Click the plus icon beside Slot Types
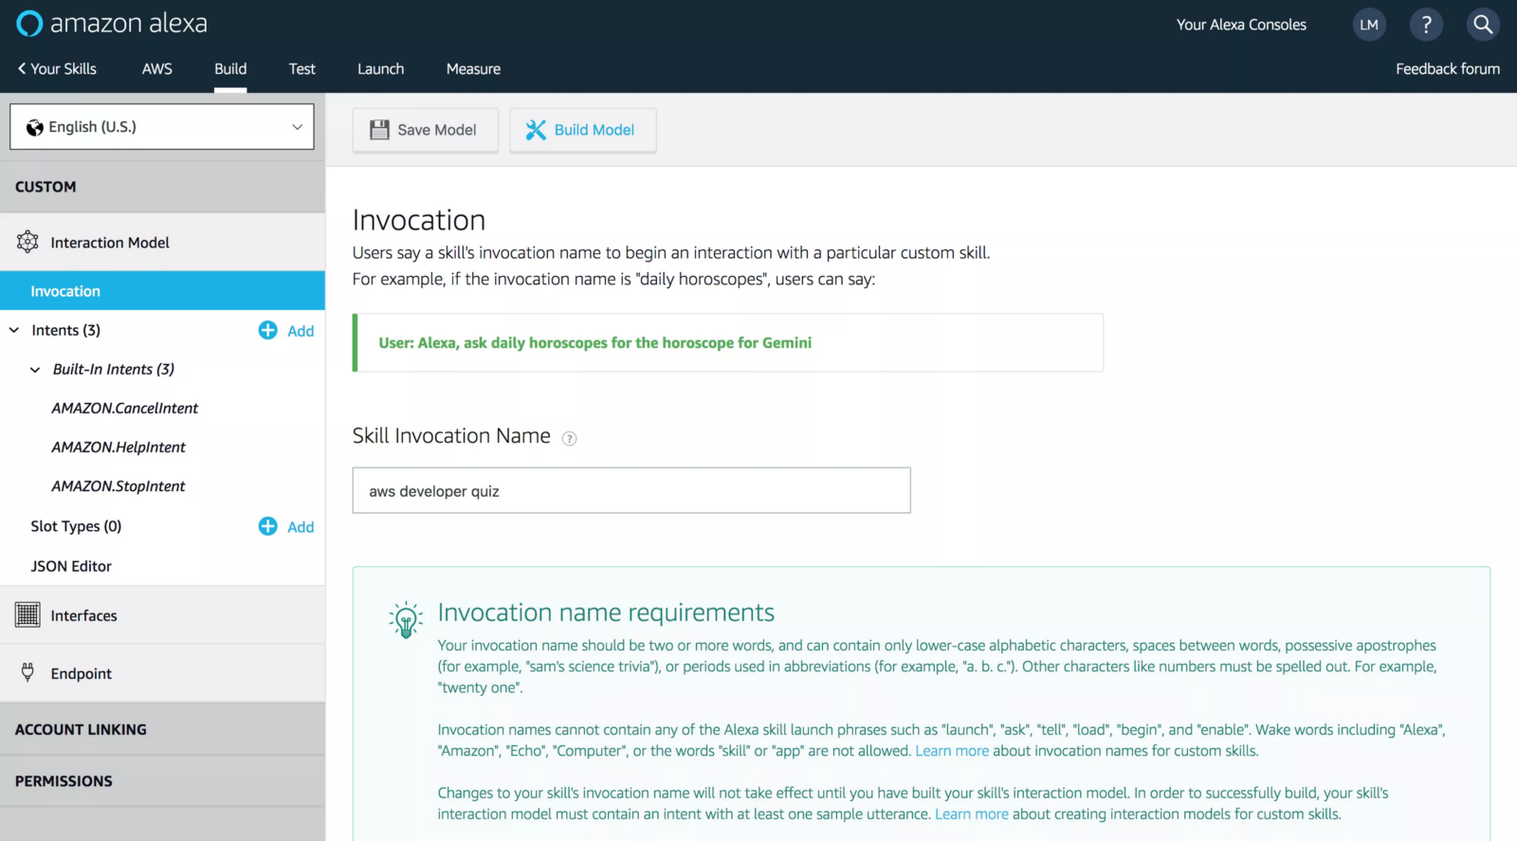The width and height of the screenshot is (1517, 841). click(x=268, y=526)
